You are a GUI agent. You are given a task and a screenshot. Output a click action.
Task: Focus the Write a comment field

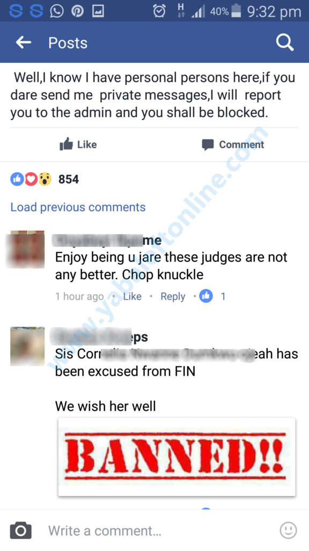pyautogui.click(x=154, y=530)
